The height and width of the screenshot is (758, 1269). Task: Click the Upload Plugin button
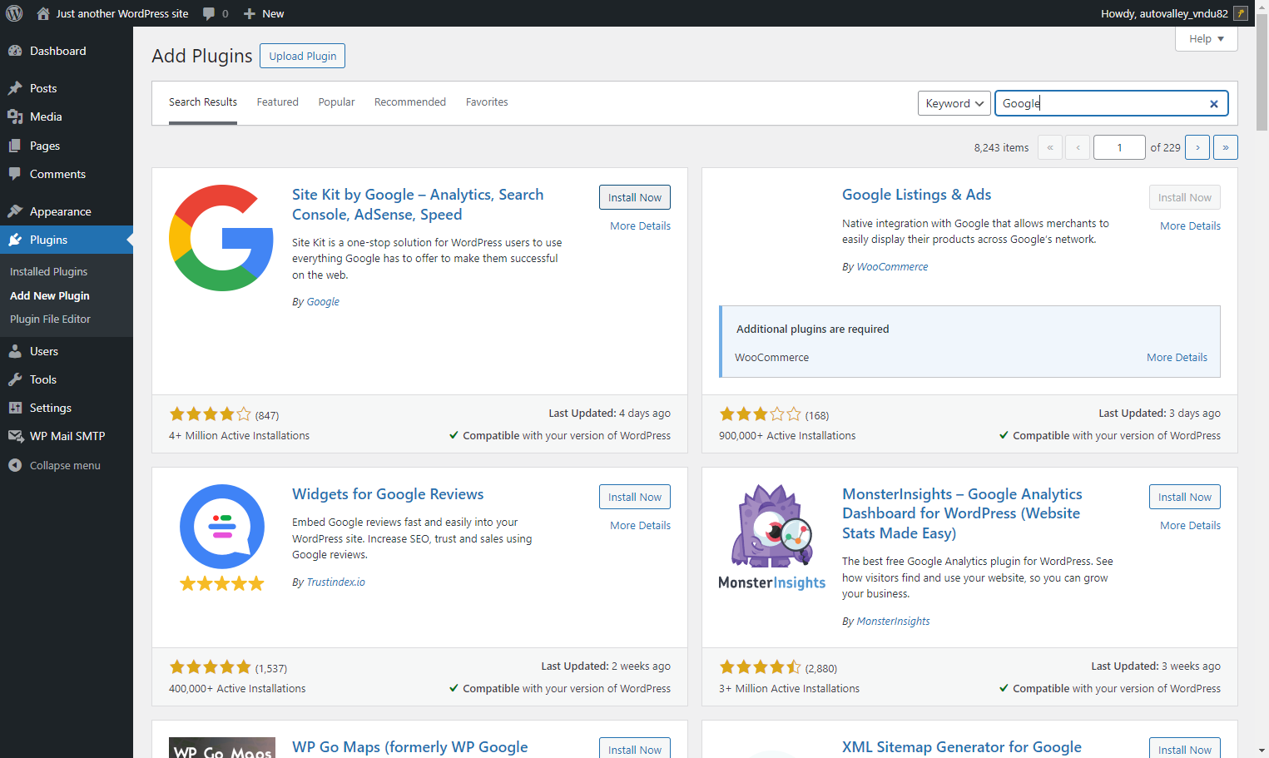coord(303,56)
